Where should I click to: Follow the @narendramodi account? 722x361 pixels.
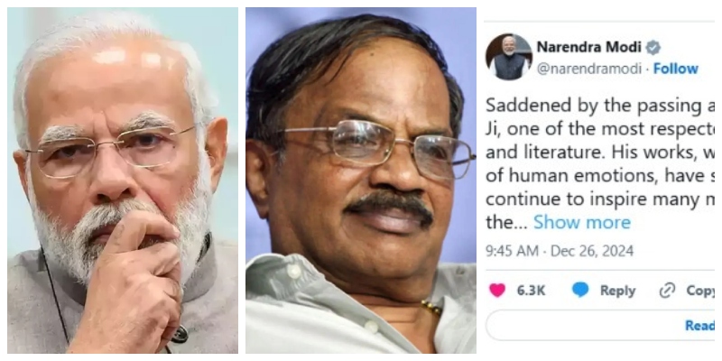point(675,69)
